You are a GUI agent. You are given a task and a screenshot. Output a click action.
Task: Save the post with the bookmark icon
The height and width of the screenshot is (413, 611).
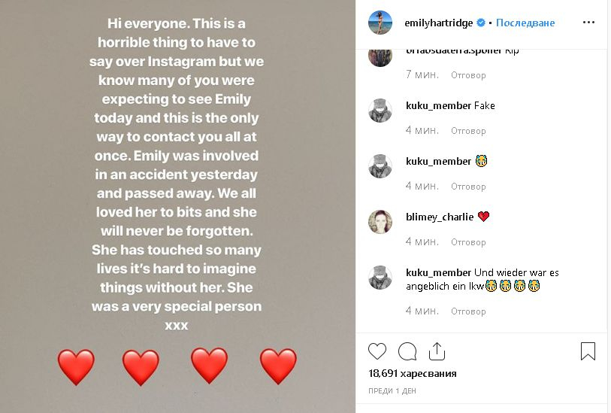coord(588,351)
